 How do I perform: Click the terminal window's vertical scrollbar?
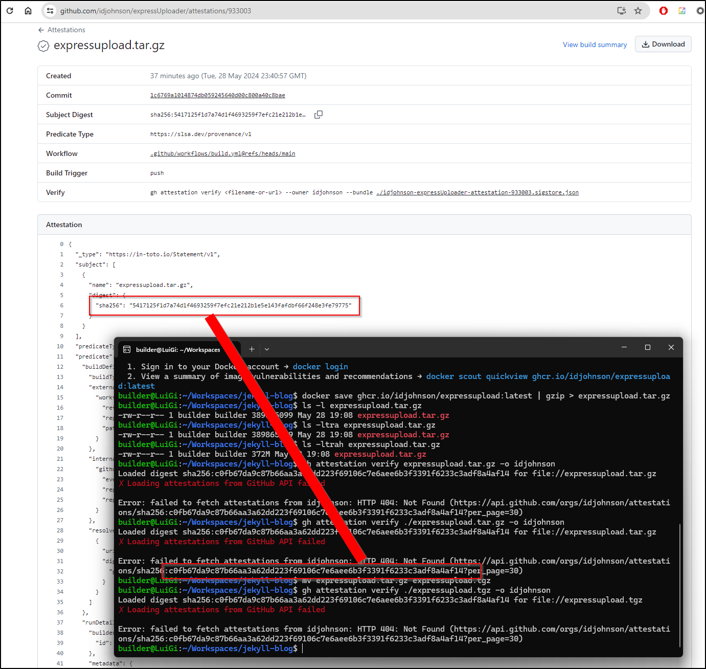click(680, 585)
